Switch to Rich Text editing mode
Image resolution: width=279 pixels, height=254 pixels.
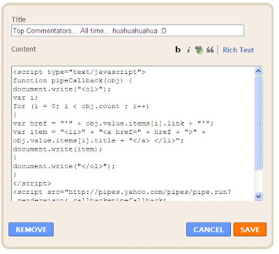[238, 50]
